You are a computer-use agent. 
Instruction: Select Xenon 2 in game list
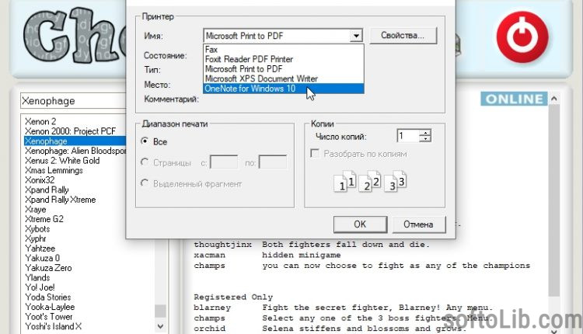(40, 121)
